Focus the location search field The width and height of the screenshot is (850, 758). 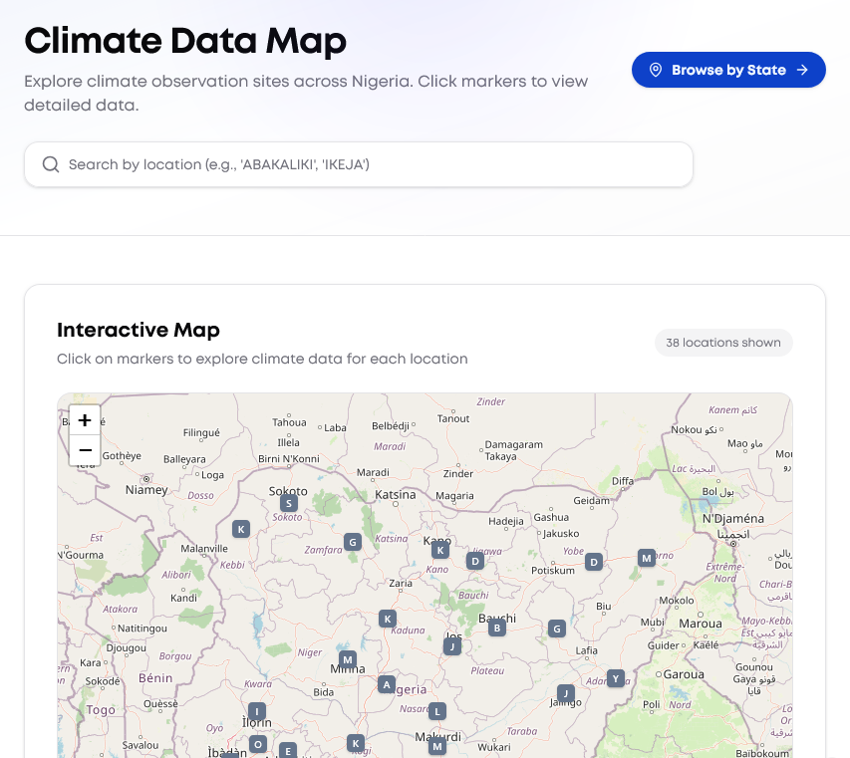(359, 164)
